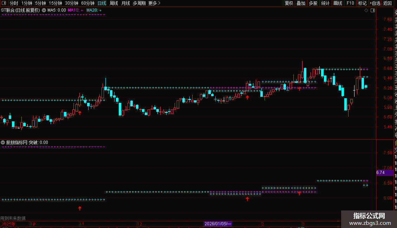The width and height of the screenshot is (397, 228).
Task: Add stock with +自选
Action: coord(375,3)
